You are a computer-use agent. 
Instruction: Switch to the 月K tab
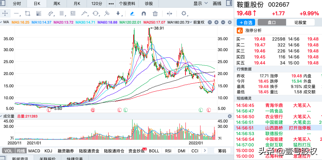(77, 3)
